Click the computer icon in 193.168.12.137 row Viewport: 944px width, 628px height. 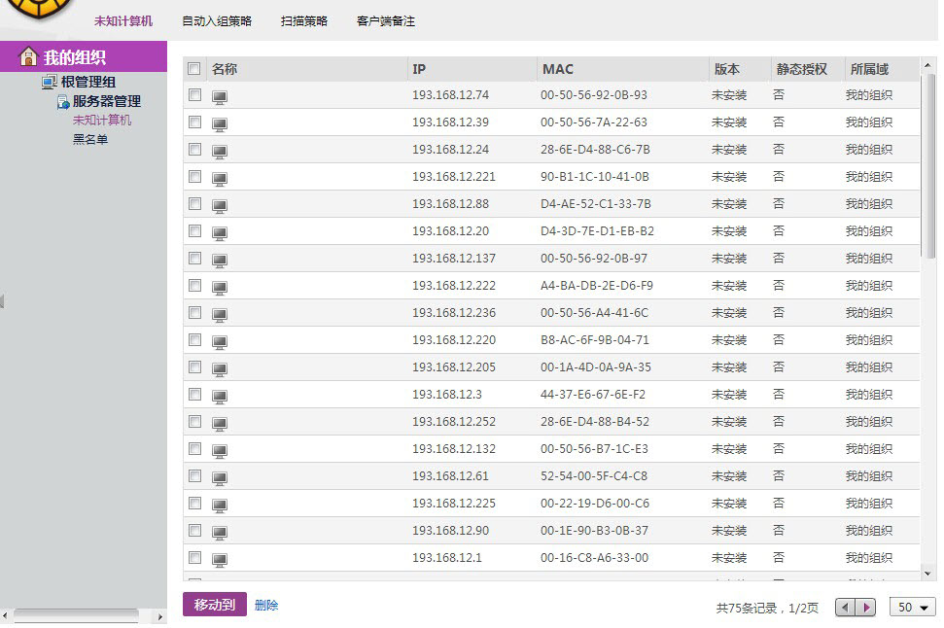click(220, 260)
